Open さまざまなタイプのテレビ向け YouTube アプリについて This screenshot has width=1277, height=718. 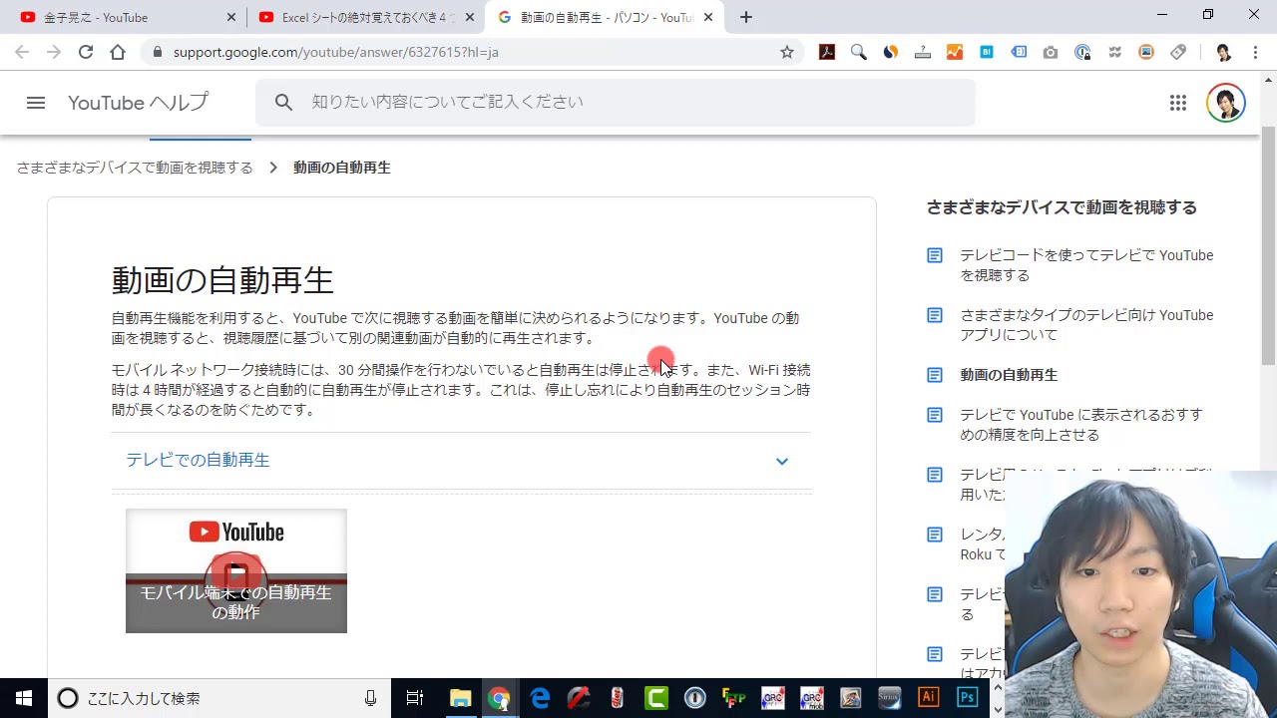pos(1086,325)
